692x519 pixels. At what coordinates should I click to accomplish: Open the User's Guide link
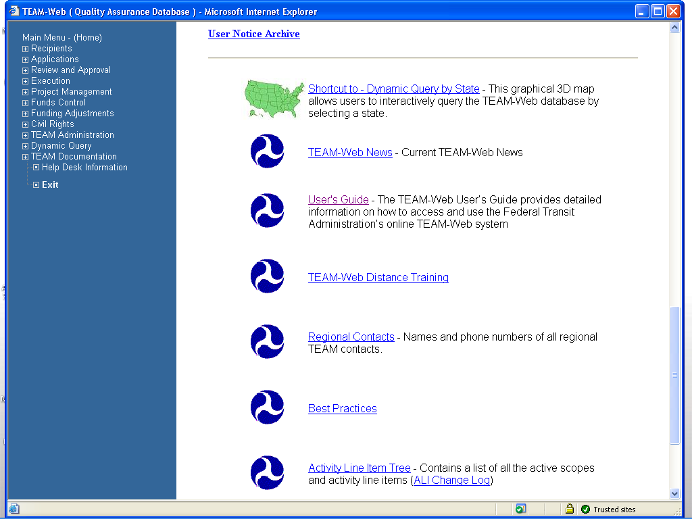point(338,199)
